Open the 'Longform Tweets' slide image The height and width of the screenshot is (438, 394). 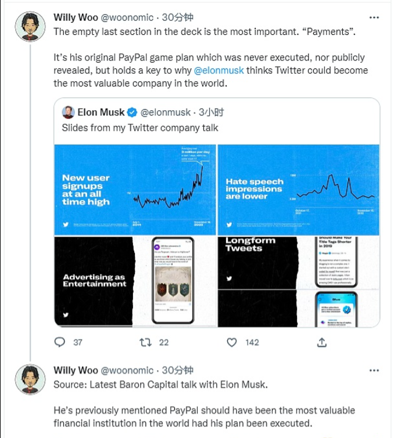pyautogui.click(x=298, y=281)
